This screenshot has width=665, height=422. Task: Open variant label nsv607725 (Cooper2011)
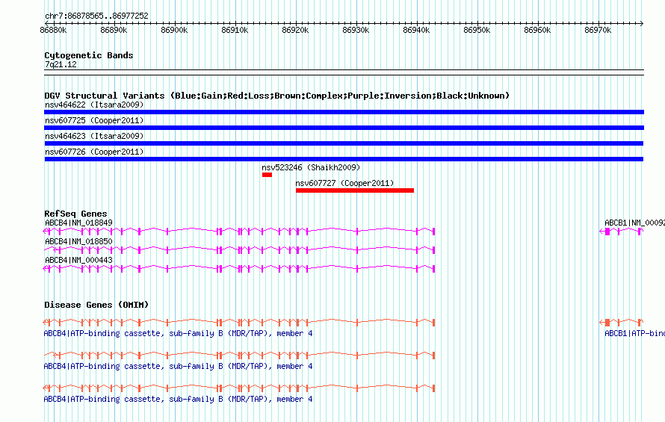(x=94, y=120)
